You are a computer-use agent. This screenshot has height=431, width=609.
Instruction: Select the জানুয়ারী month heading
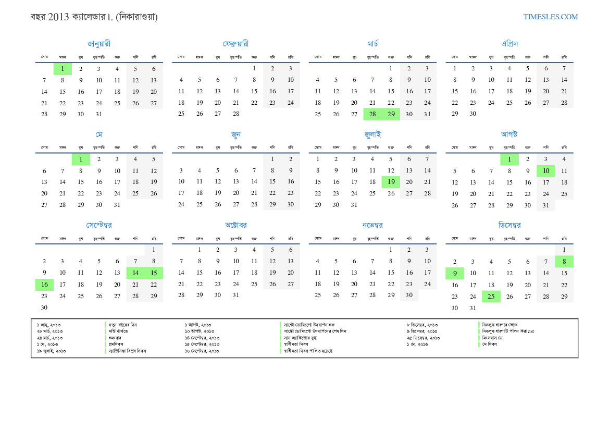click(x=99, y=44)
